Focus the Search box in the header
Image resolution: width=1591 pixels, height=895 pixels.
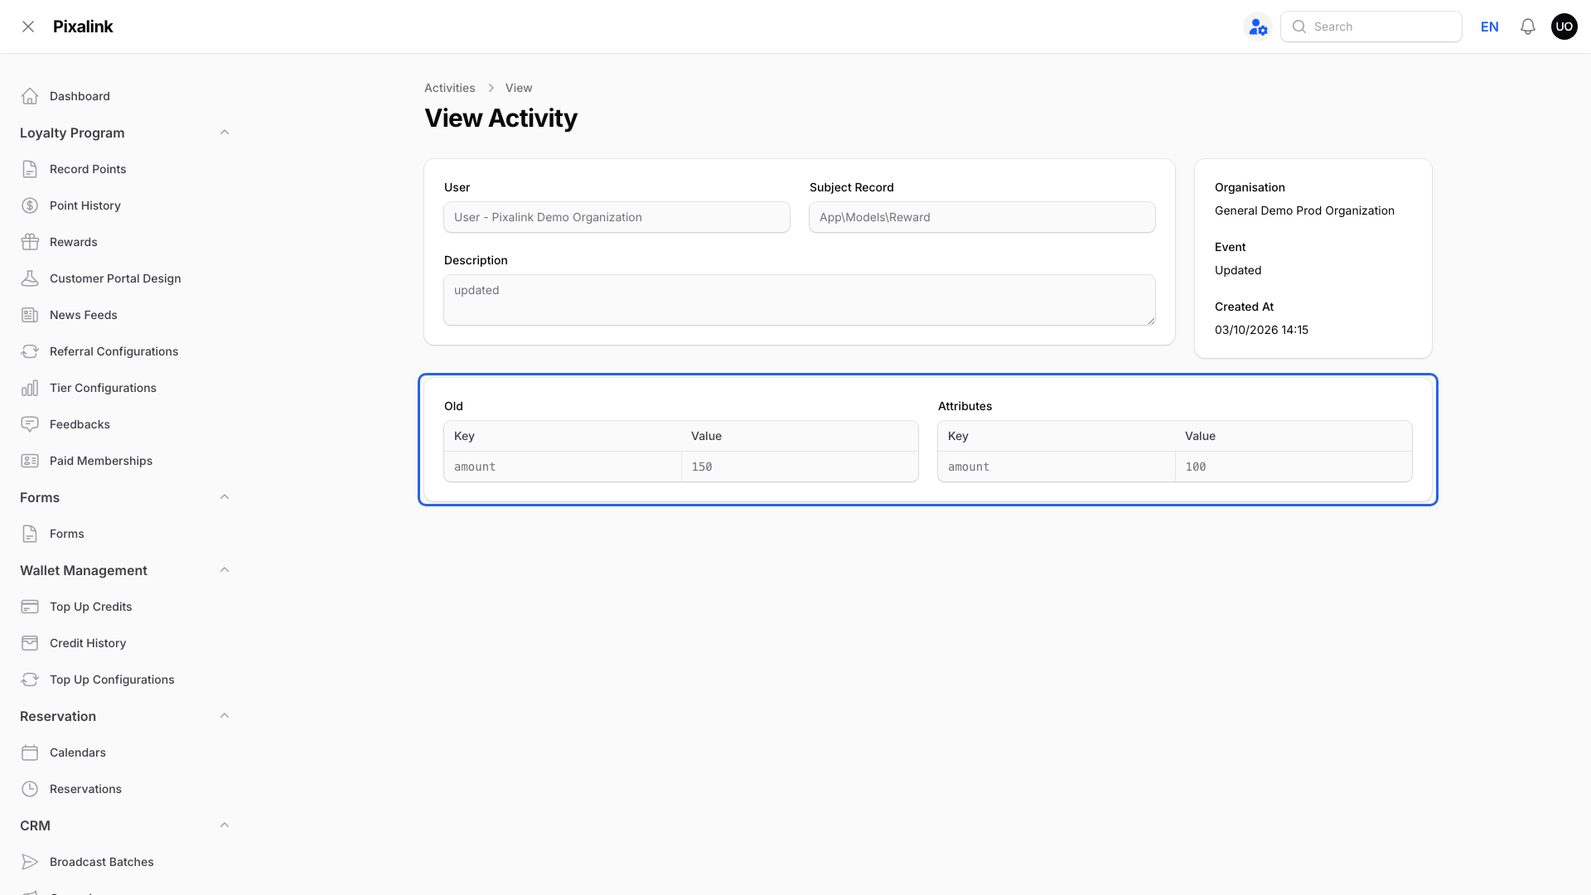pos(1371,27)
